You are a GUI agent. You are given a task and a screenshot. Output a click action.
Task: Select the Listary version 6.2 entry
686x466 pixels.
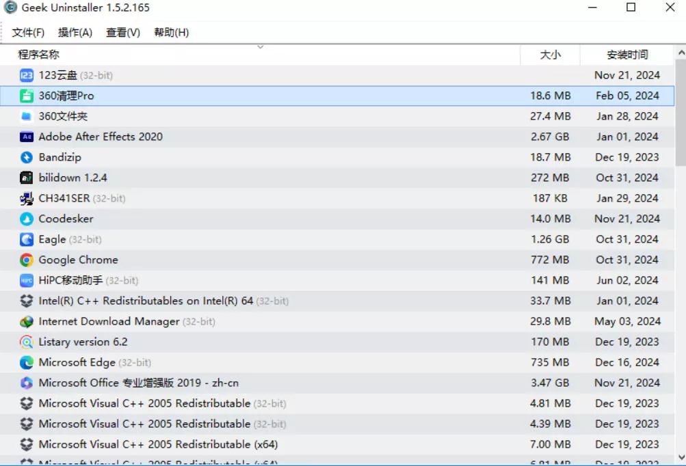pyautogui.click(x=83, y=342)
